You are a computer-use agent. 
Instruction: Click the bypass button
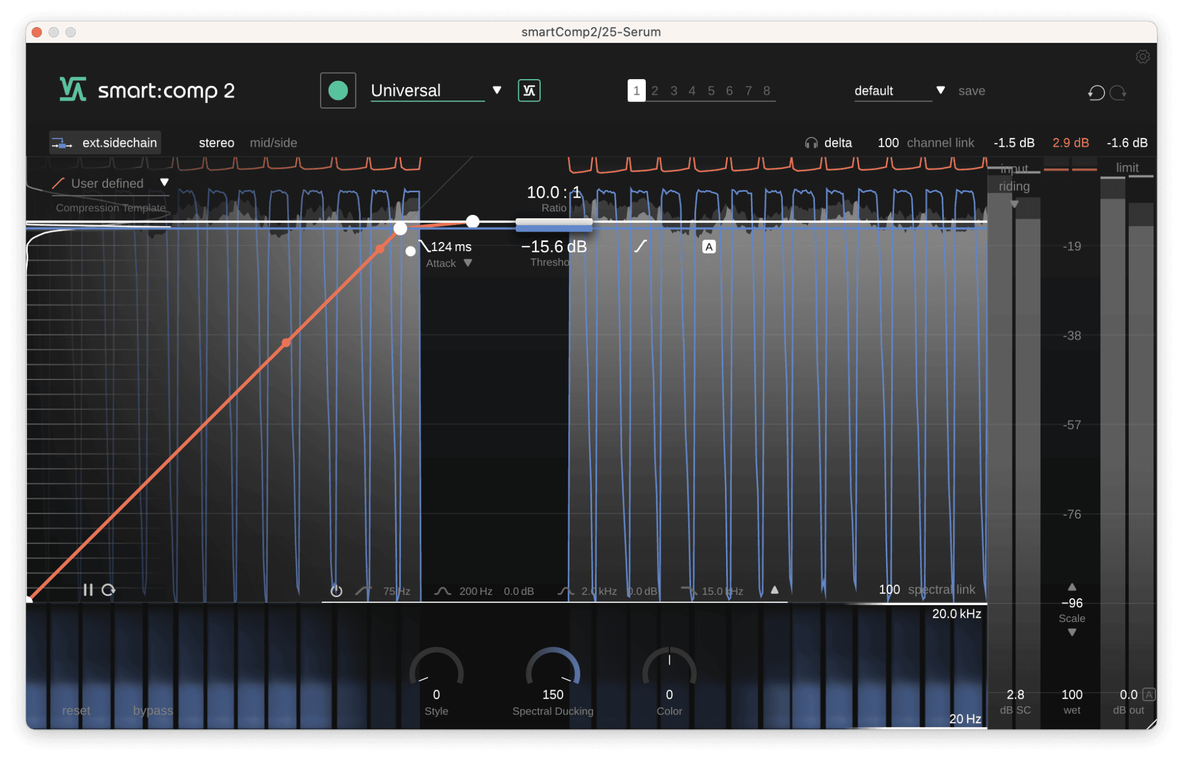152,711
